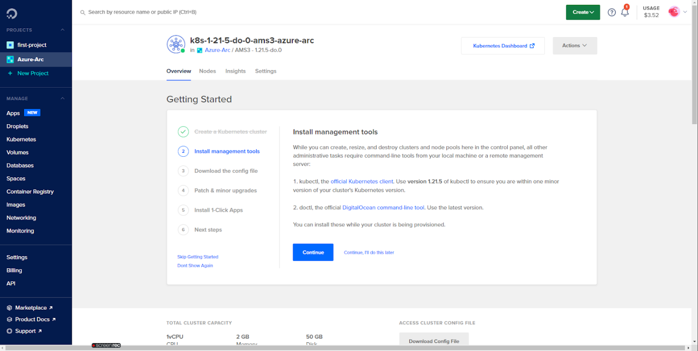Open the DigitalOcean command-line tool link
This screenshot has width=698, height=351.
(x=383, y=208)
